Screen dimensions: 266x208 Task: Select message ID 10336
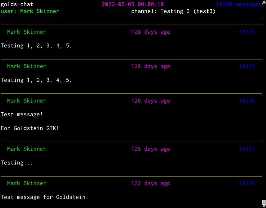click(x=247, y=101)
